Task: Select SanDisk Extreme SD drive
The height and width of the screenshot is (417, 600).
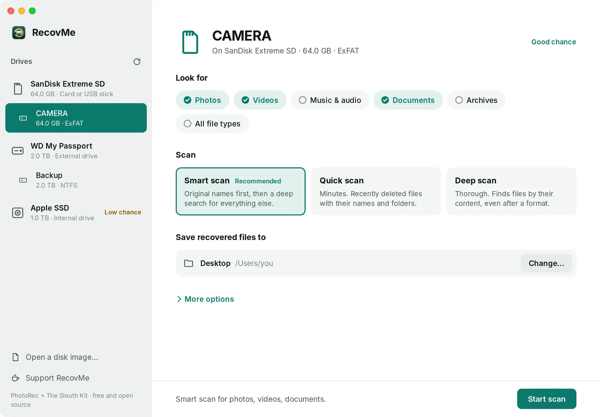Action: point(76,88)
